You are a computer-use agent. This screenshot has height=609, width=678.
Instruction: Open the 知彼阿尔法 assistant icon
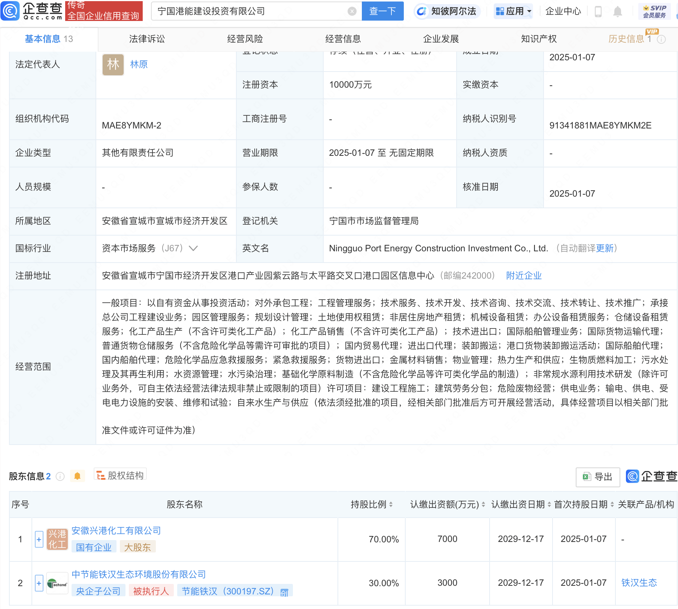pos(422,11)
